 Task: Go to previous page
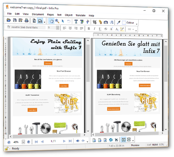pyautogui.click(x=42, y=142)
